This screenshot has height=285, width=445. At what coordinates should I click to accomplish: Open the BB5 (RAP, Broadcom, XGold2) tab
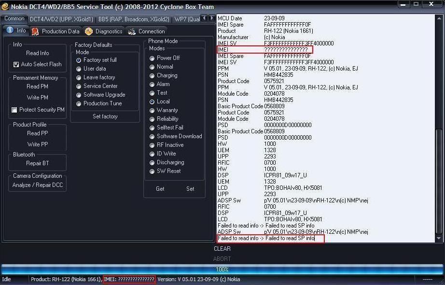click(134, 19)
